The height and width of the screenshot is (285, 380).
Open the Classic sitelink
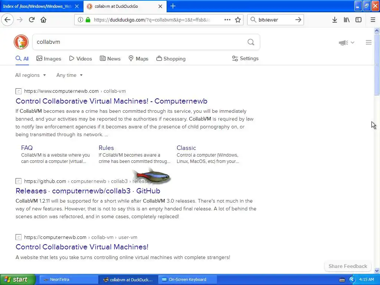pos(186,148)
